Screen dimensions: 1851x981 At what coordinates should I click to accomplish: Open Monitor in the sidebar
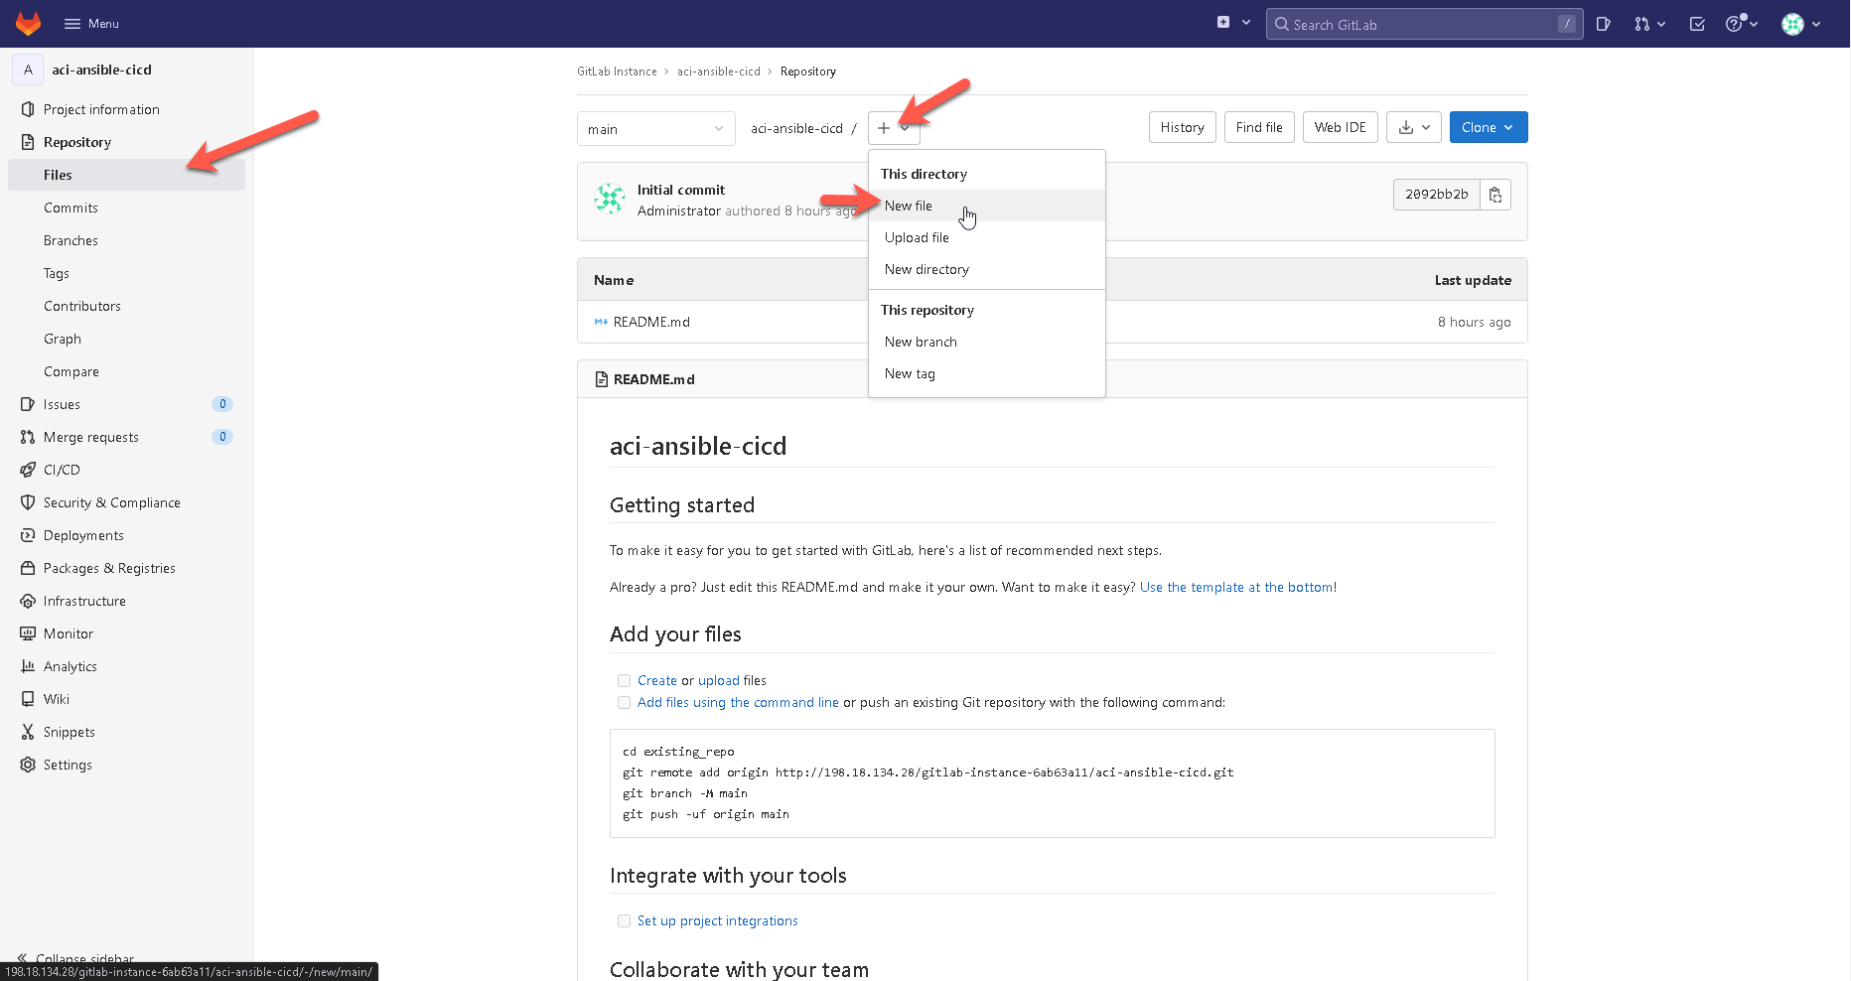tap(126, 633)
